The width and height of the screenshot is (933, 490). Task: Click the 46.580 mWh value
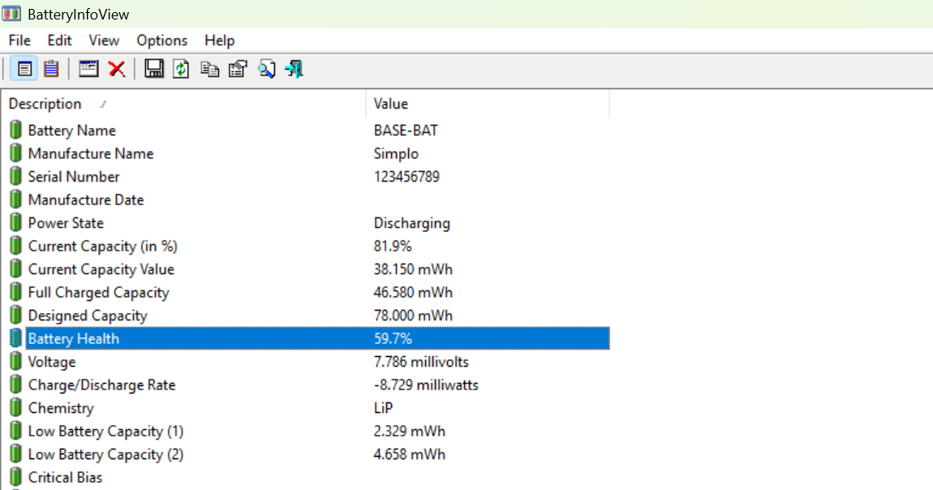click(x=414, y=293)
